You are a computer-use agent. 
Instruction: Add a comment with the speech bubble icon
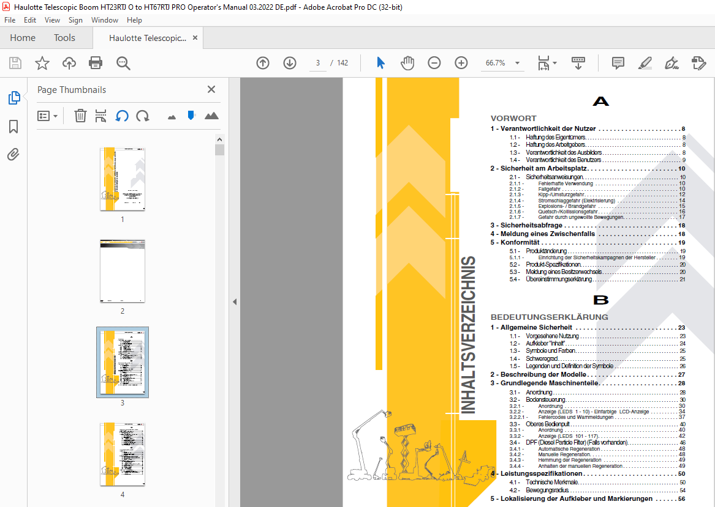618,63
